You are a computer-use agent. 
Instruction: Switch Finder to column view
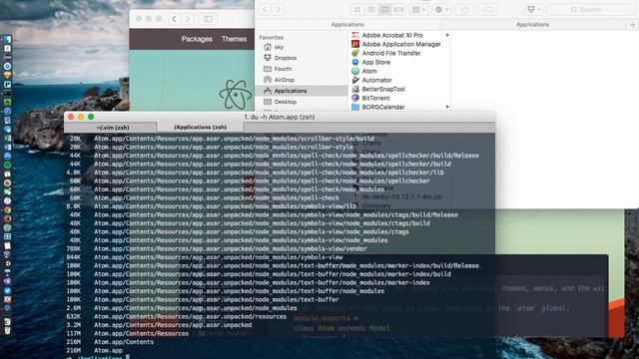click(384, 9)
